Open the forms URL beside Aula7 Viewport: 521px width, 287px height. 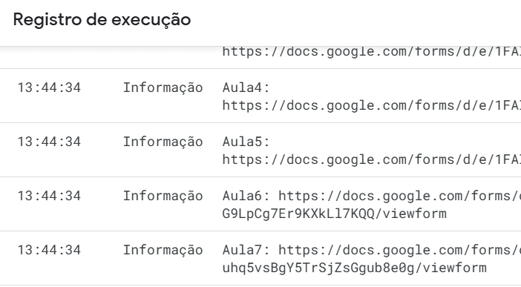[400, 250]
